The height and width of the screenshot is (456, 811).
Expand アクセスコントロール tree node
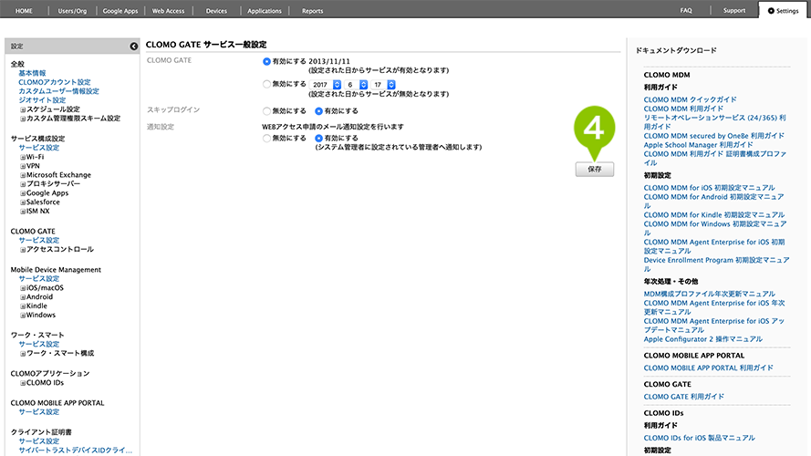coord(23,250)
